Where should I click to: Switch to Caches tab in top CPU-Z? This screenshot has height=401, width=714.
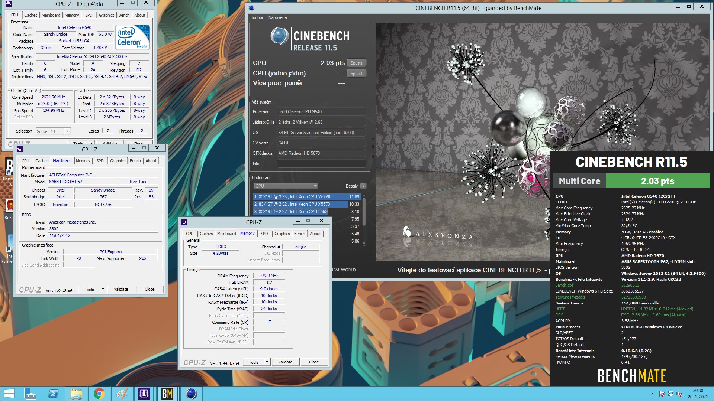click(31, 15)
